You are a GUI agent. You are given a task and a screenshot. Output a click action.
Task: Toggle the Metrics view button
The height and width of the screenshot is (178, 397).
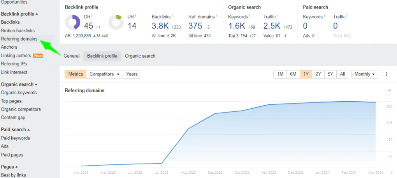coord(76,74)
